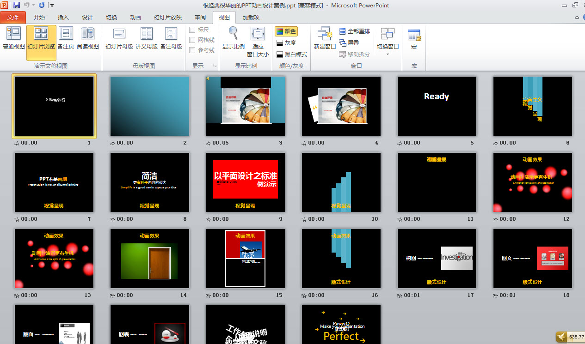
Task: Open the File (文件) tab
Action: pyautogui.click(x=13, y=18)
